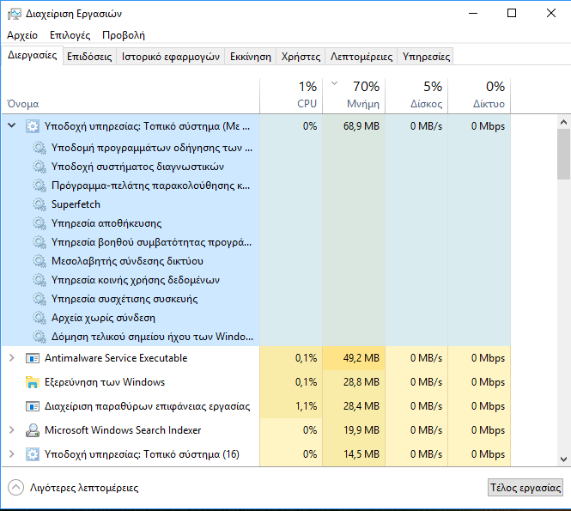Click gear icon beside Δόμηση τελικού σημείου ήχου
Viewport: 571px width, 511px height.
point(39,337)
